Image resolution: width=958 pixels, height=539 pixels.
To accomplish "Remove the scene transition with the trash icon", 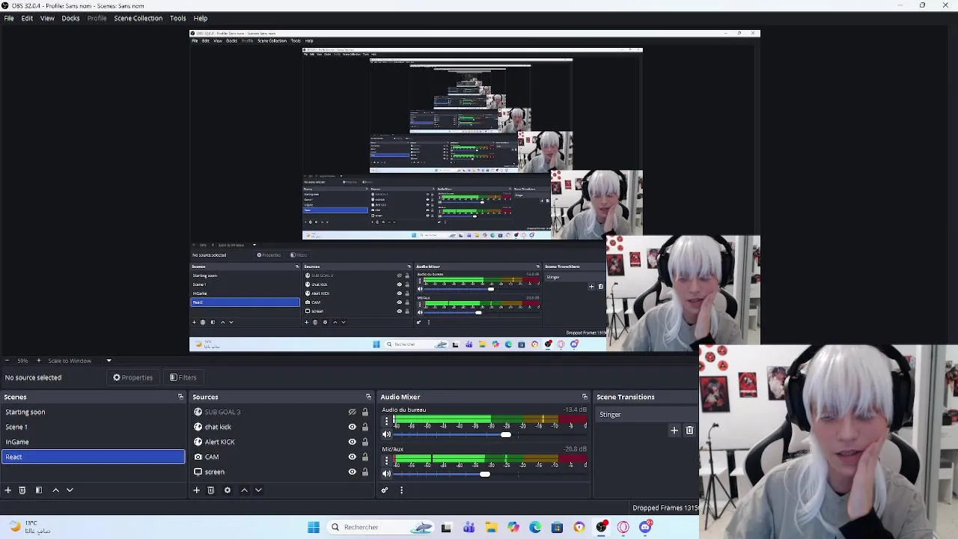I will (689, 430).
